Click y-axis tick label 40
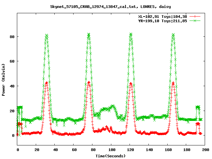Viewport: 212px width, 159px height. [12, 86]
